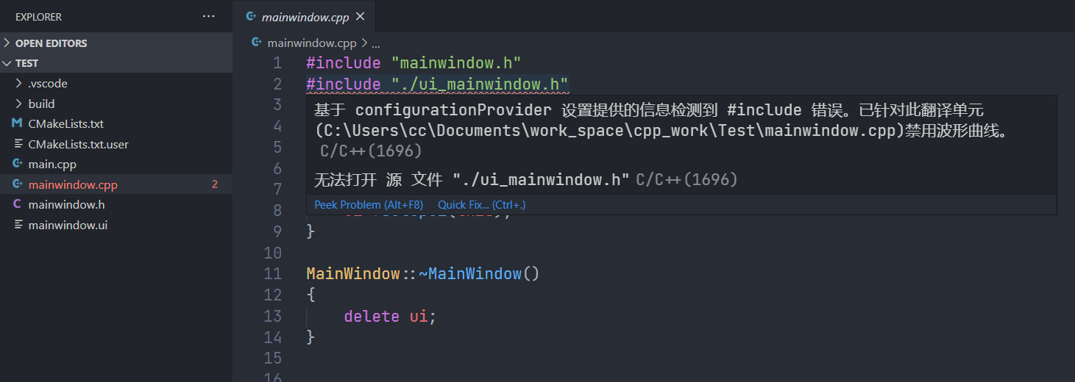Click the C/C++(1696) code in the first message
Viewport: 1075px width, 382px height.
point(371,151)
